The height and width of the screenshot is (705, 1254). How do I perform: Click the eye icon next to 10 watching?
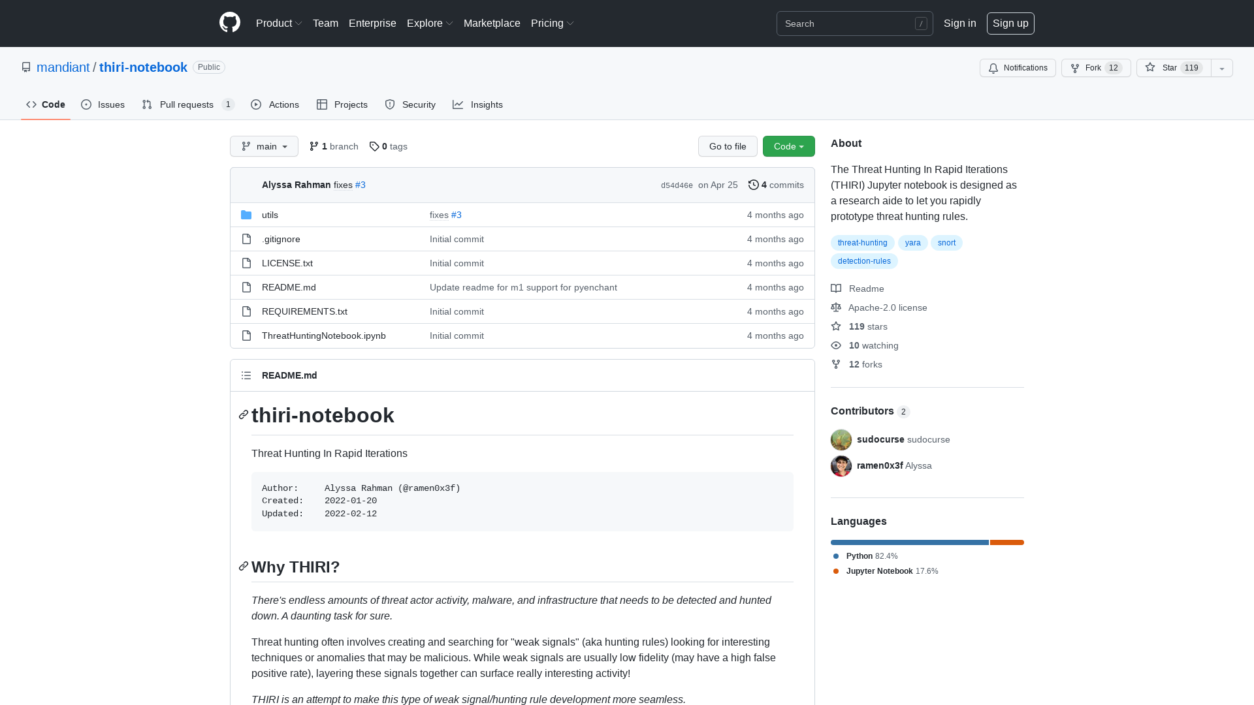pos(836,345)
